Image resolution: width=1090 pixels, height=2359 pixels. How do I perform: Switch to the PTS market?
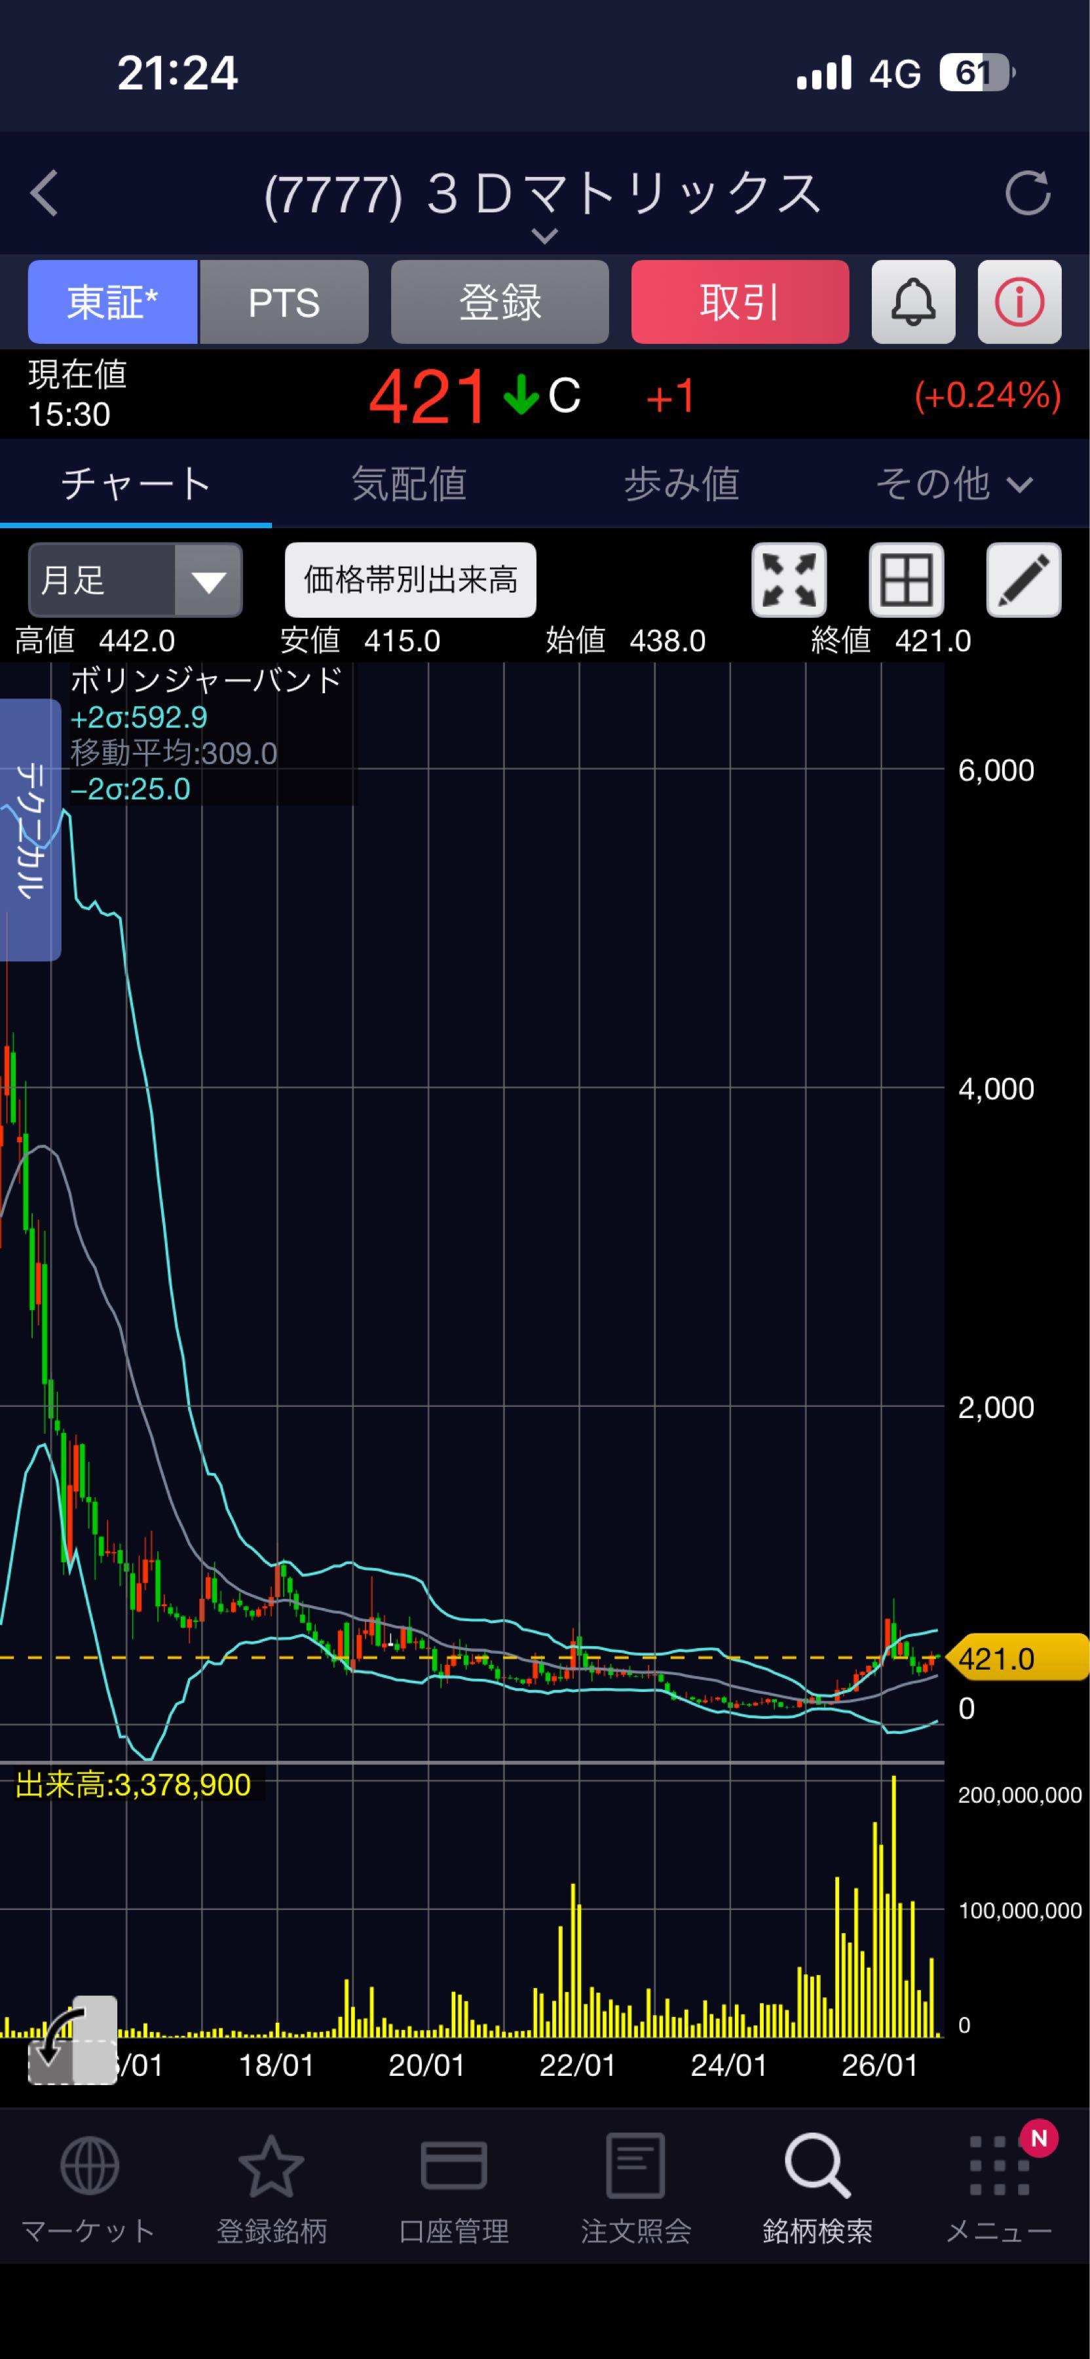pos(284,302)
